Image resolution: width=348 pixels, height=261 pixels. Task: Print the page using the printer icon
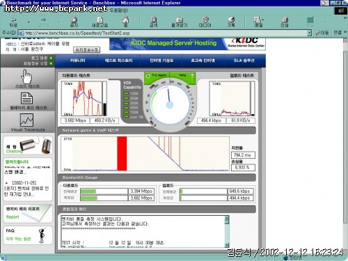click(285, 20)
